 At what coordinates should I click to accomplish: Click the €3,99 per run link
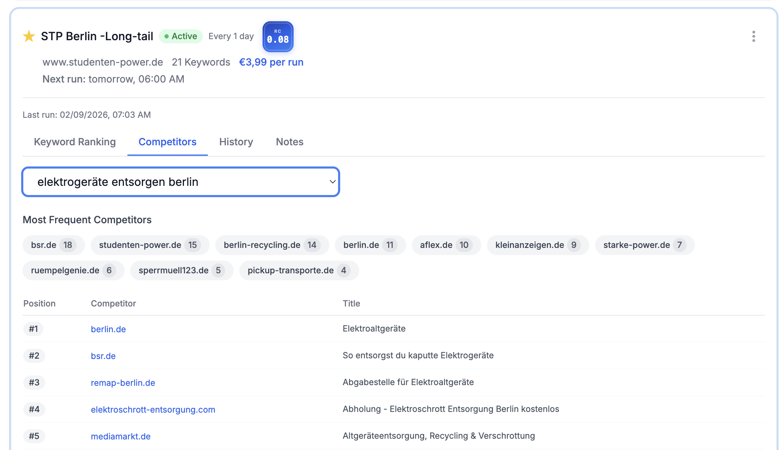click(271, 62)
